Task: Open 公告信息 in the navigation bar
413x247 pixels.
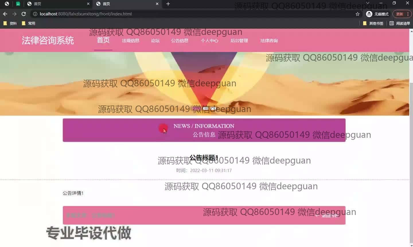Action: (x=180, y=41)
